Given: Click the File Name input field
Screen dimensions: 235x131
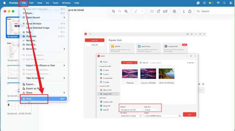Looking at the screenshot, I should pos(131,116).
